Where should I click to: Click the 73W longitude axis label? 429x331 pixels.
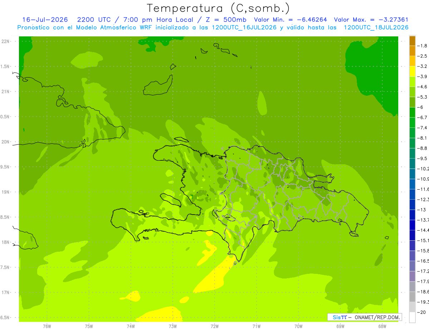tap(173, 326)
